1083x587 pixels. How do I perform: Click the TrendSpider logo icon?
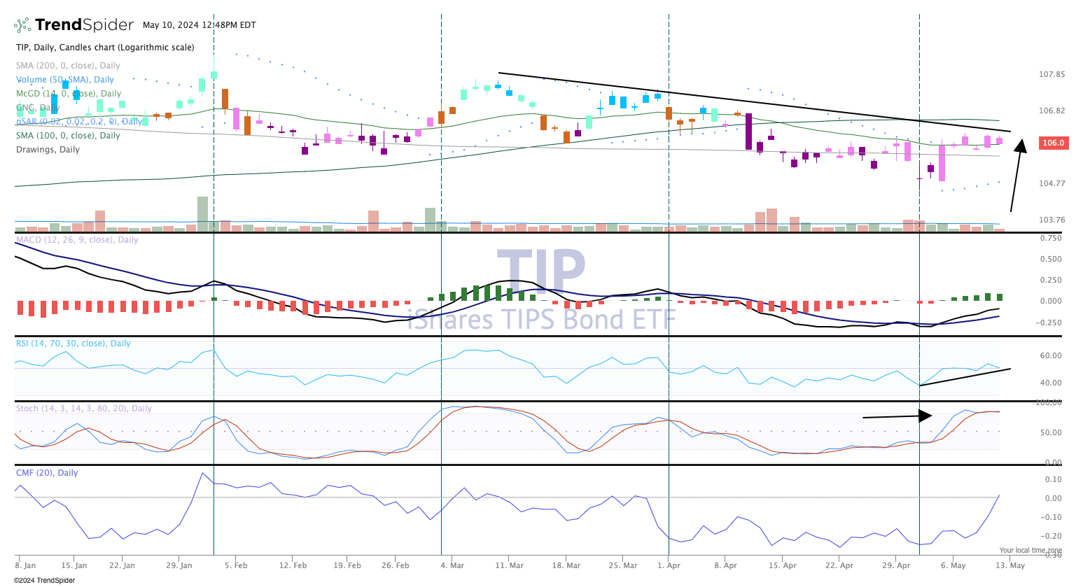pyautogui.click(x=23, y=25)
